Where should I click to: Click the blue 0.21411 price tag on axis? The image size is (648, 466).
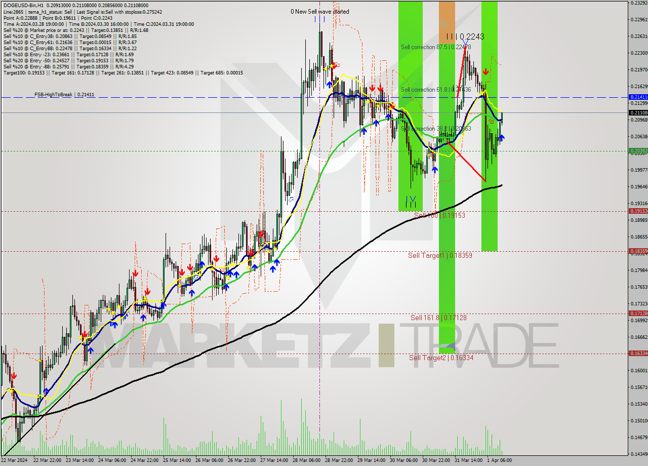pos(638,97)
